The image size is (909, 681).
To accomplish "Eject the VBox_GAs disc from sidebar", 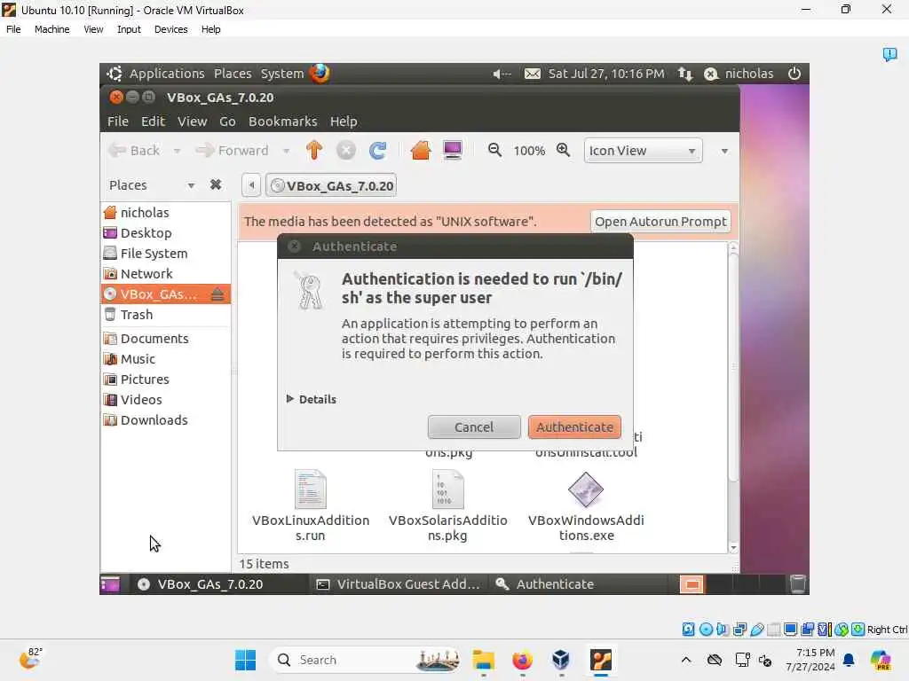I will (217, 294).
